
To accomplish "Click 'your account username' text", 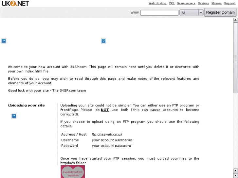I will coord(112,140).
